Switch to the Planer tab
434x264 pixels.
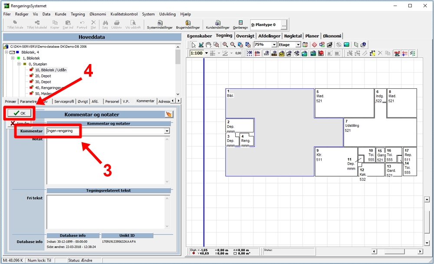click(312, 36)
